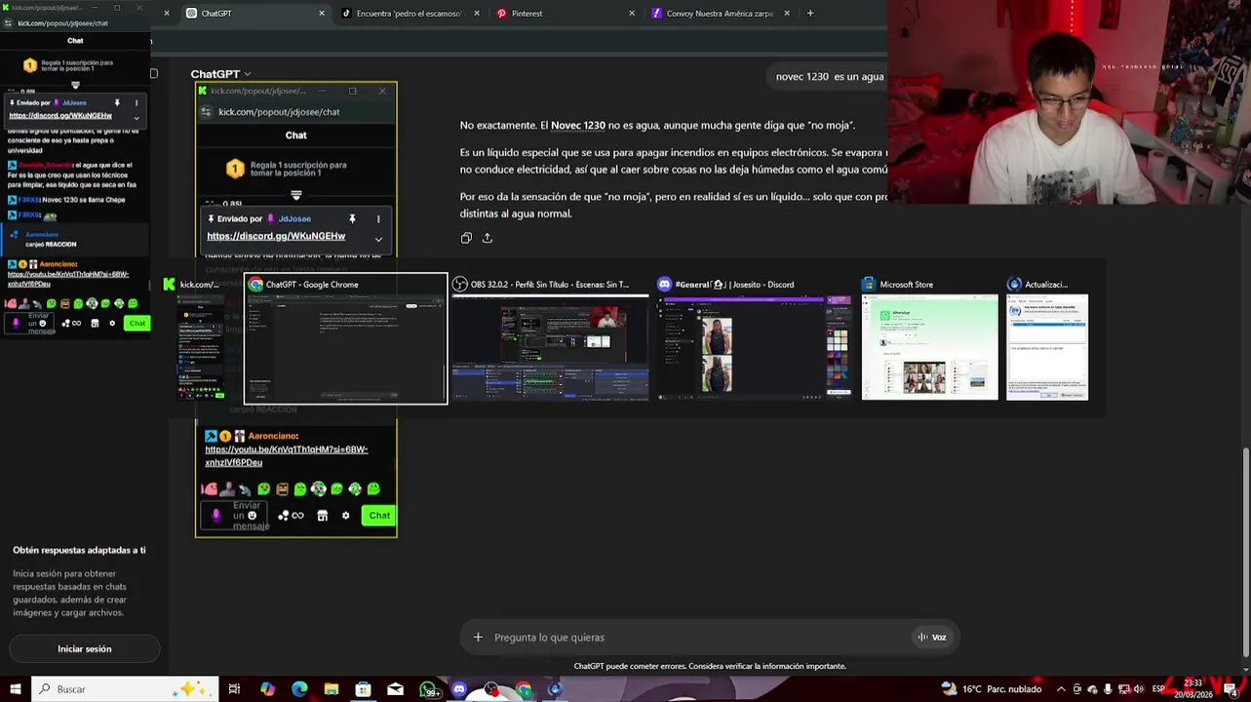Open Aaronciano's youtu.be link in large Kick chat
This screenshot has height=702, width=1251.
[286, 455]
